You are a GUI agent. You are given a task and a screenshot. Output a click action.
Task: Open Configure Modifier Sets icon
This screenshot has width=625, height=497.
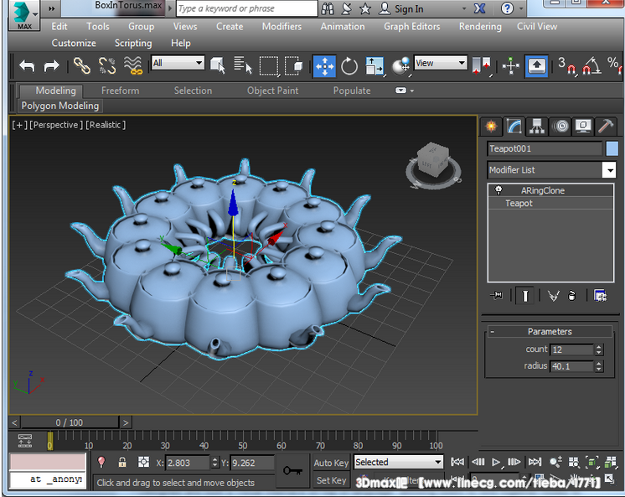601,296
